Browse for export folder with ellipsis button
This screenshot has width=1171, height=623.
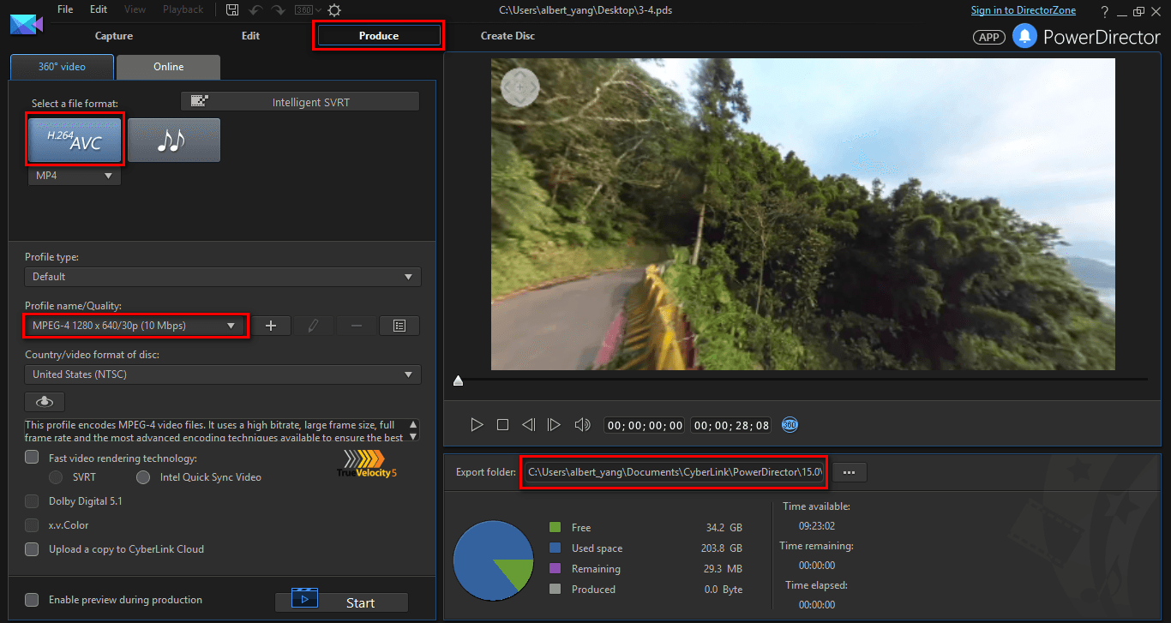[x=849, y=472]
